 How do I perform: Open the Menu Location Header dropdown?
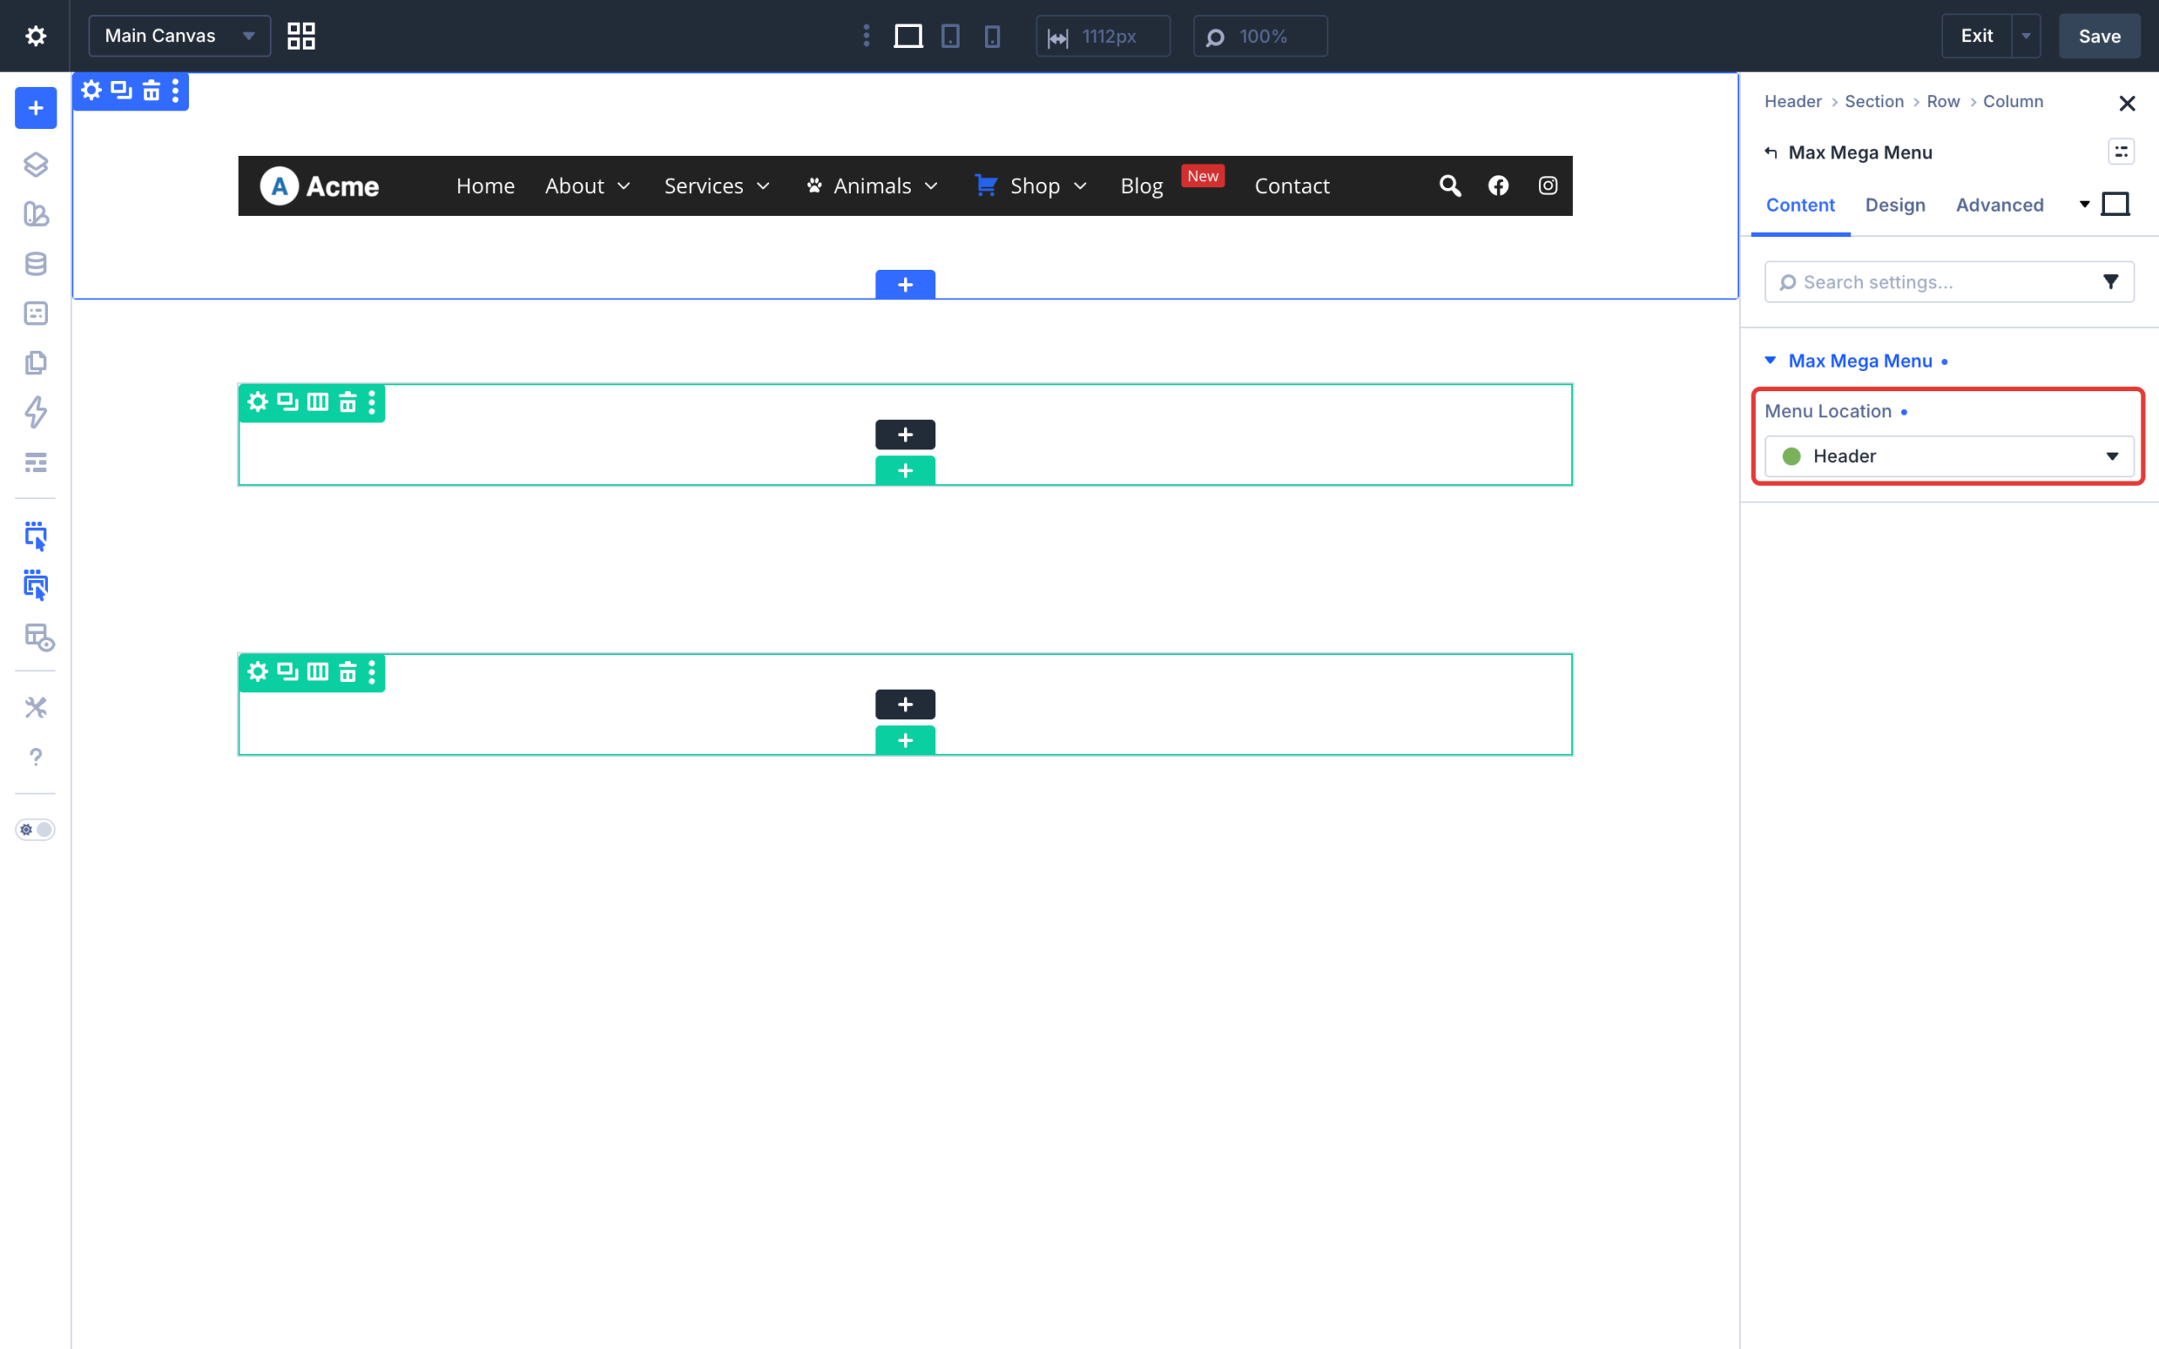point(1949,456)
